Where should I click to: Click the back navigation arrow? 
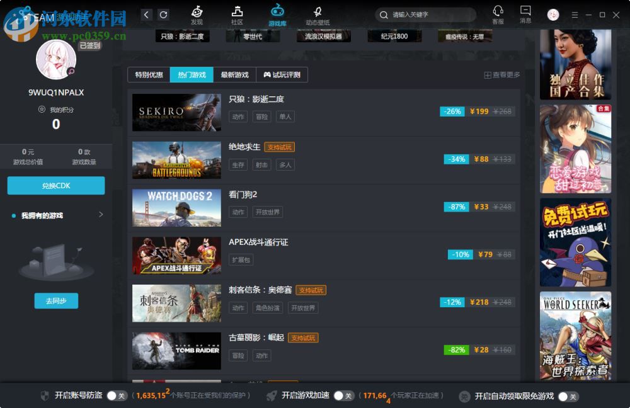pyautogui.click(x=146, y=14)
